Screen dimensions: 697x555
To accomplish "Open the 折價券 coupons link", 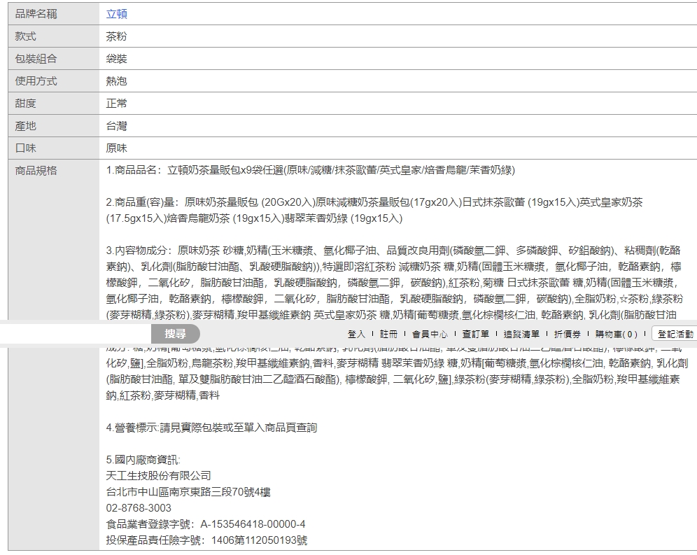I will pos(568,334).
